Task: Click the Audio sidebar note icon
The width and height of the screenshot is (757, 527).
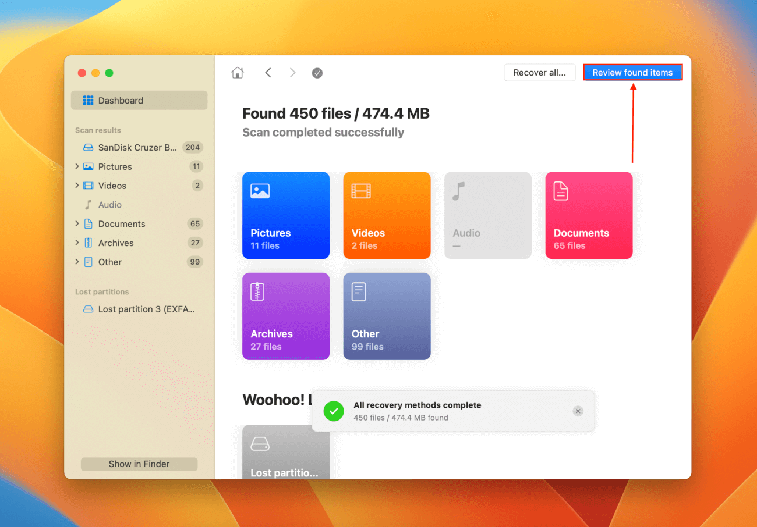Action: pos(88,205)
